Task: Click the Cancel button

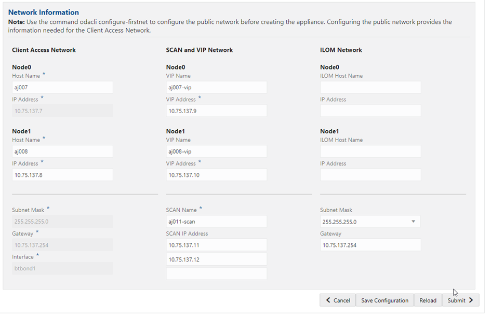Action: (337, 300)
